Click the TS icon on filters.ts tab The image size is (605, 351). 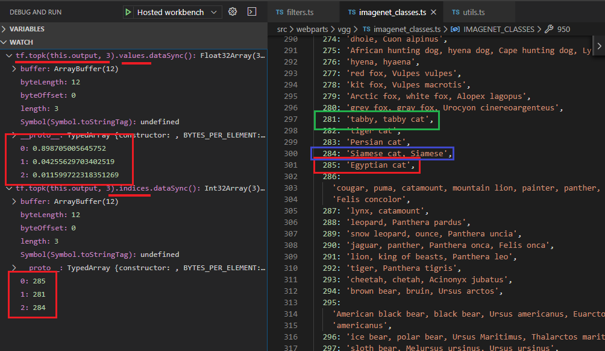(280, 12)
